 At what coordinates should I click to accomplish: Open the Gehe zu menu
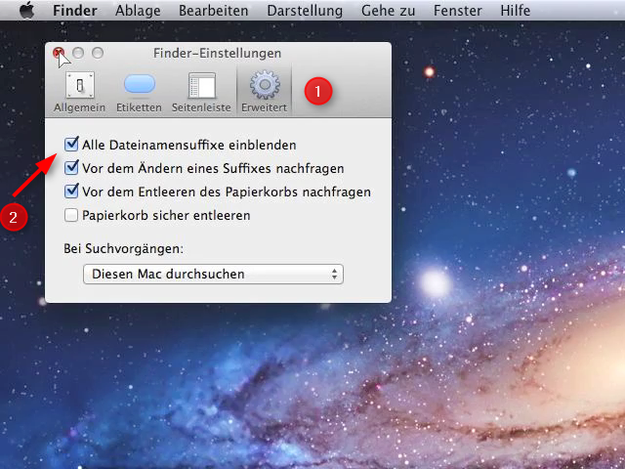click(389, 11)
